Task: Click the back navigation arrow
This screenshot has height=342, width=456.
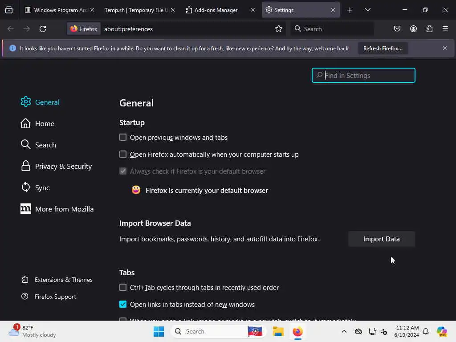Action: (11, 29)
